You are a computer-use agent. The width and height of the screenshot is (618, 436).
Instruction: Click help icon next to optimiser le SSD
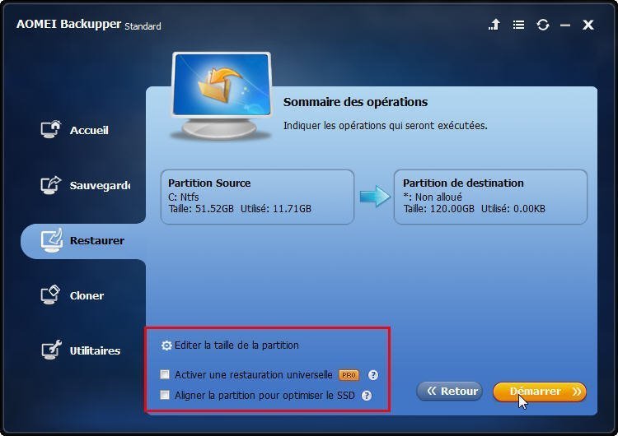coord(367,396)
